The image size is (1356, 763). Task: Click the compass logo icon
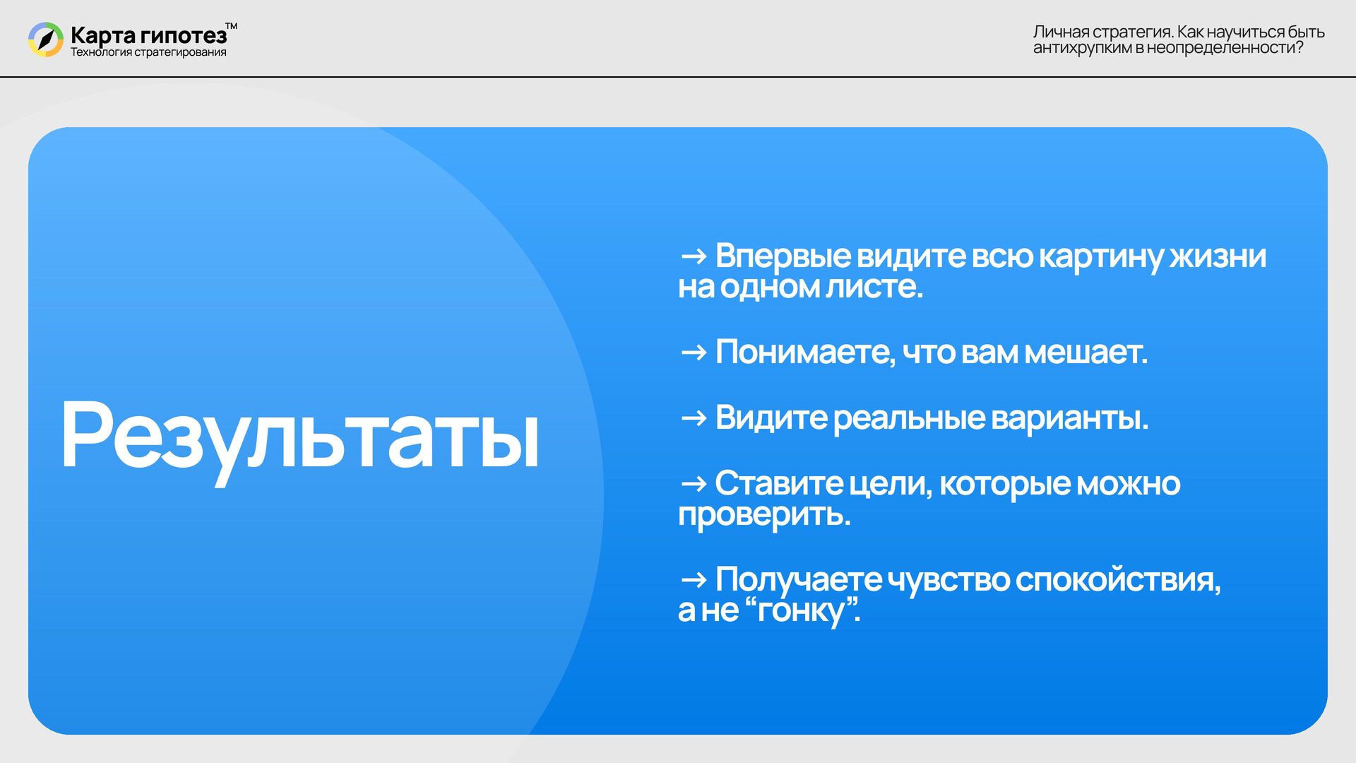point(45,40)
